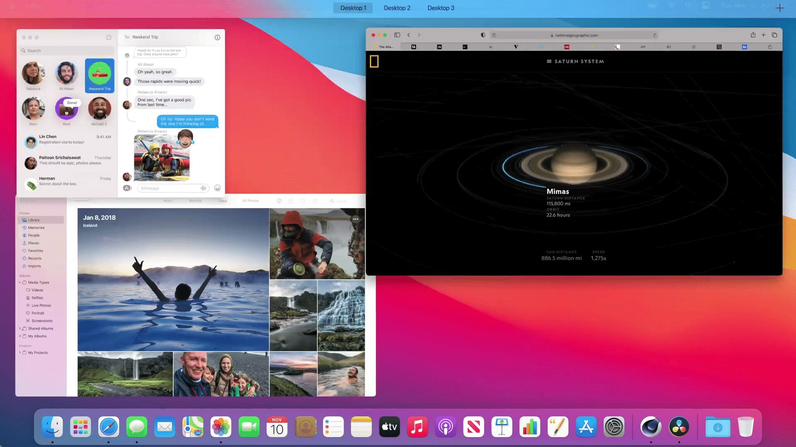
Task: Record an audio message with the waveform icon
Action: tap(203, 188)
